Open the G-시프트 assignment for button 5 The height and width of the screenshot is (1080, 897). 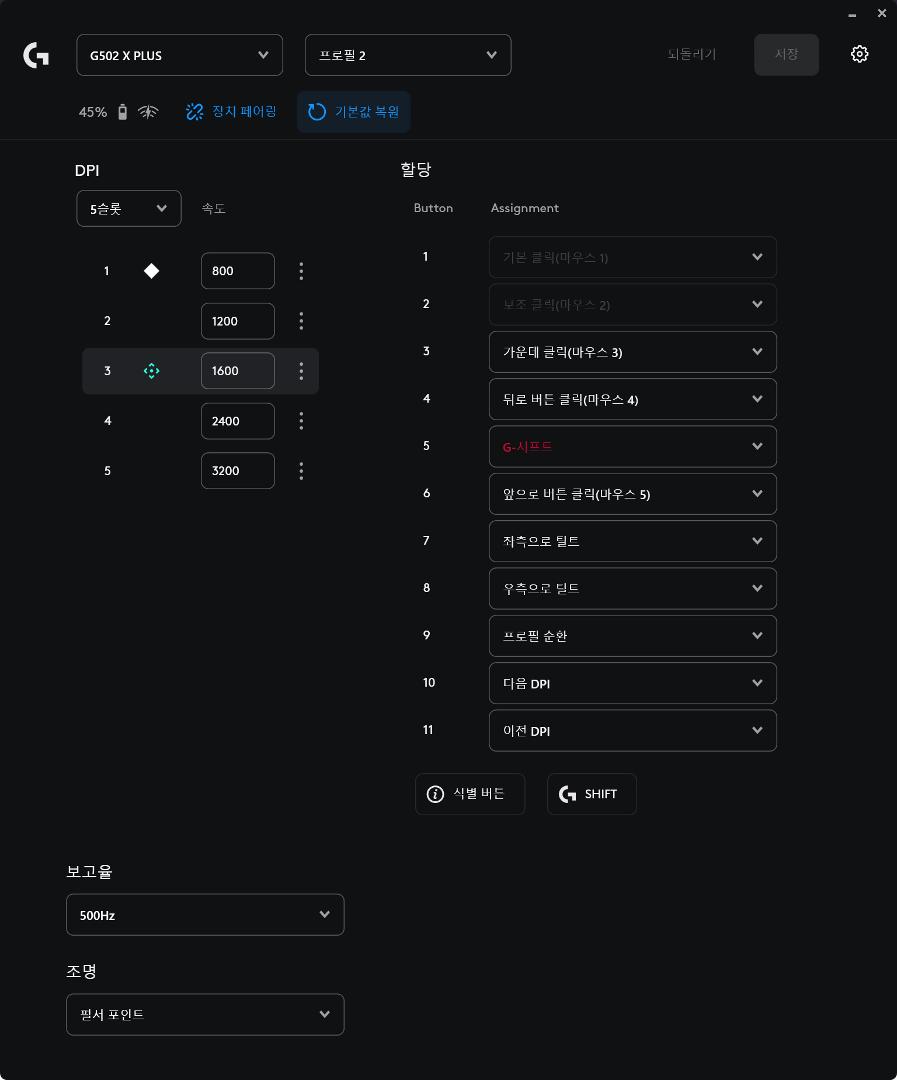pyautogui.click(x=632, y=446)
